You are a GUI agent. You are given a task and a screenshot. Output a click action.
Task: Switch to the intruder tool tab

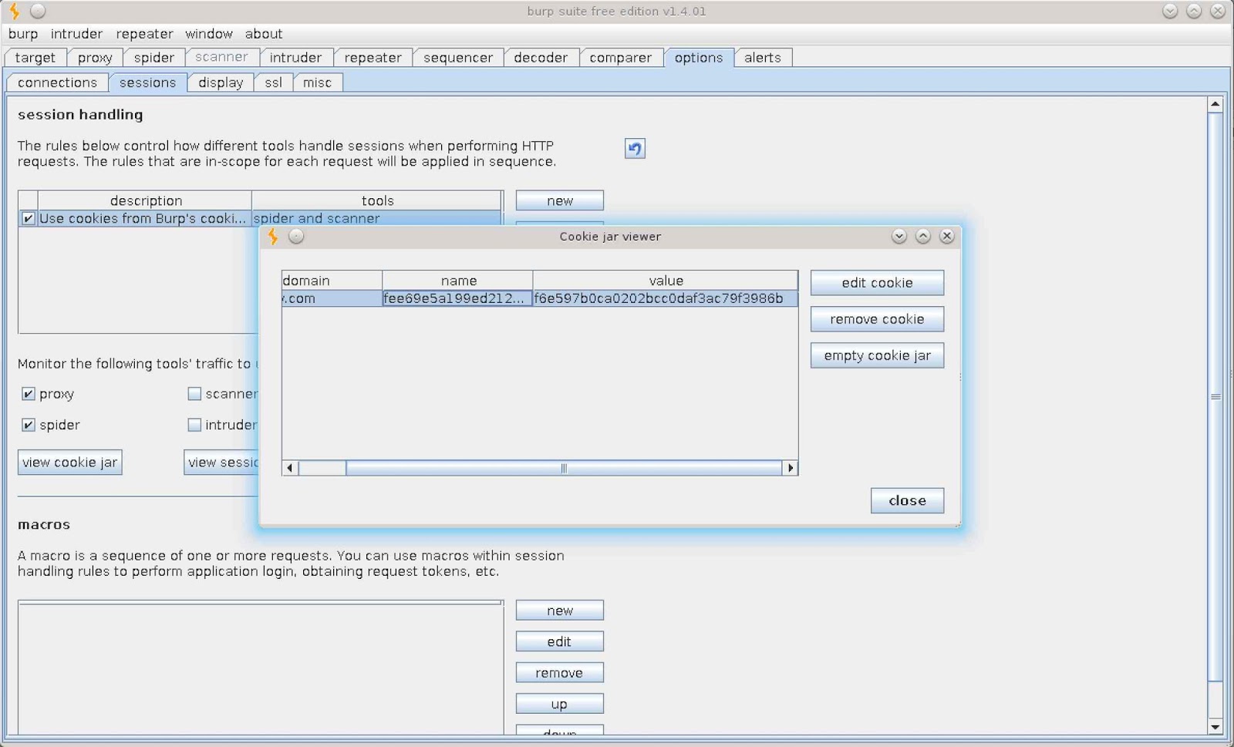pos(295,58)
